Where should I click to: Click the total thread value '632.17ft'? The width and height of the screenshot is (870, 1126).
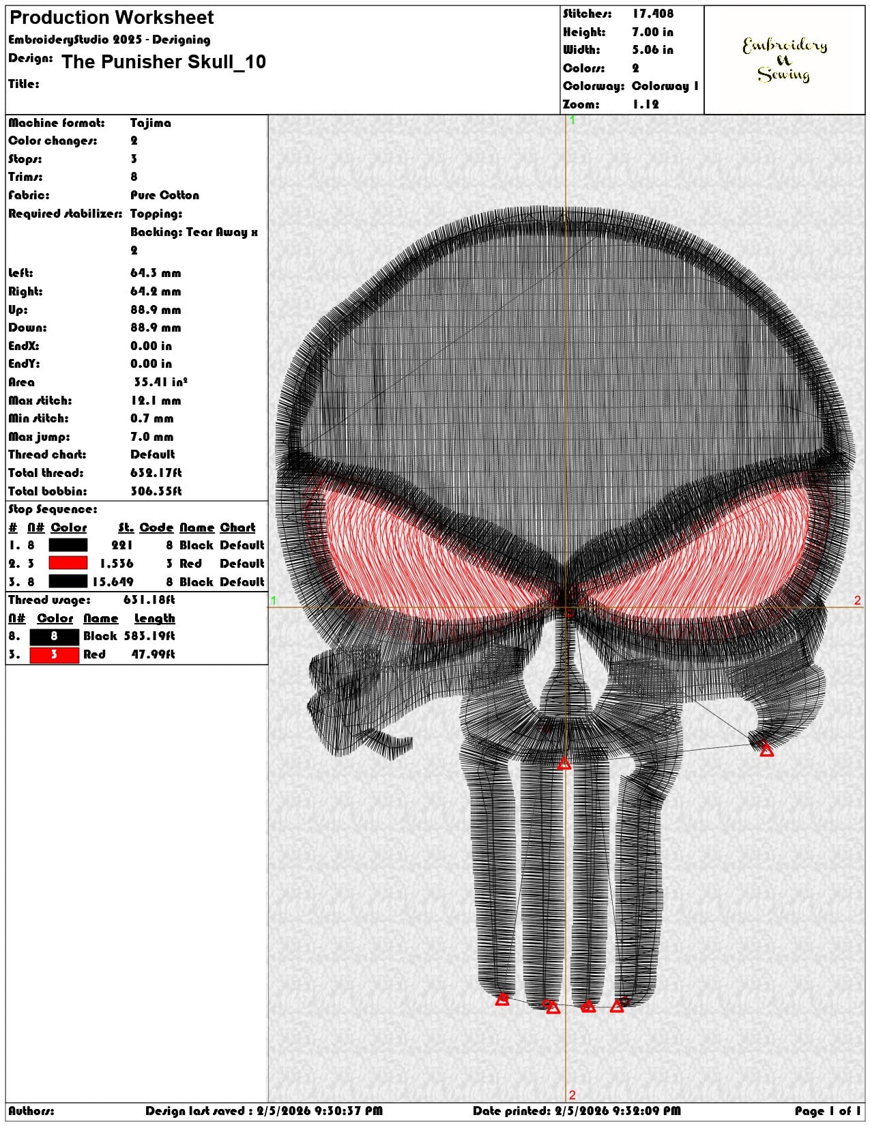click(156, 473)
